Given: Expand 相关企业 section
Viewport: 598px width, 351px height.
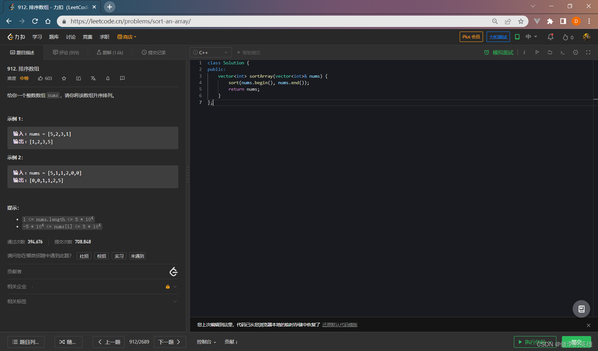Looking at the screenshot, I should (93, 286).
